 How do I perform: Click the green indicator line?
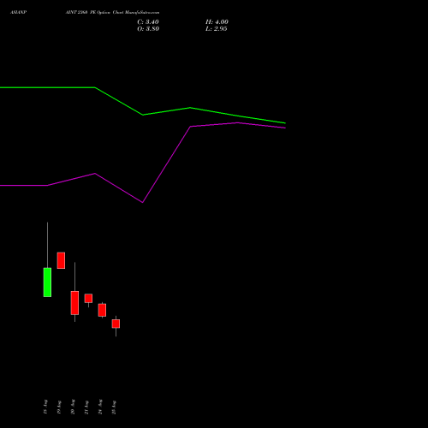tap(143, 115)
